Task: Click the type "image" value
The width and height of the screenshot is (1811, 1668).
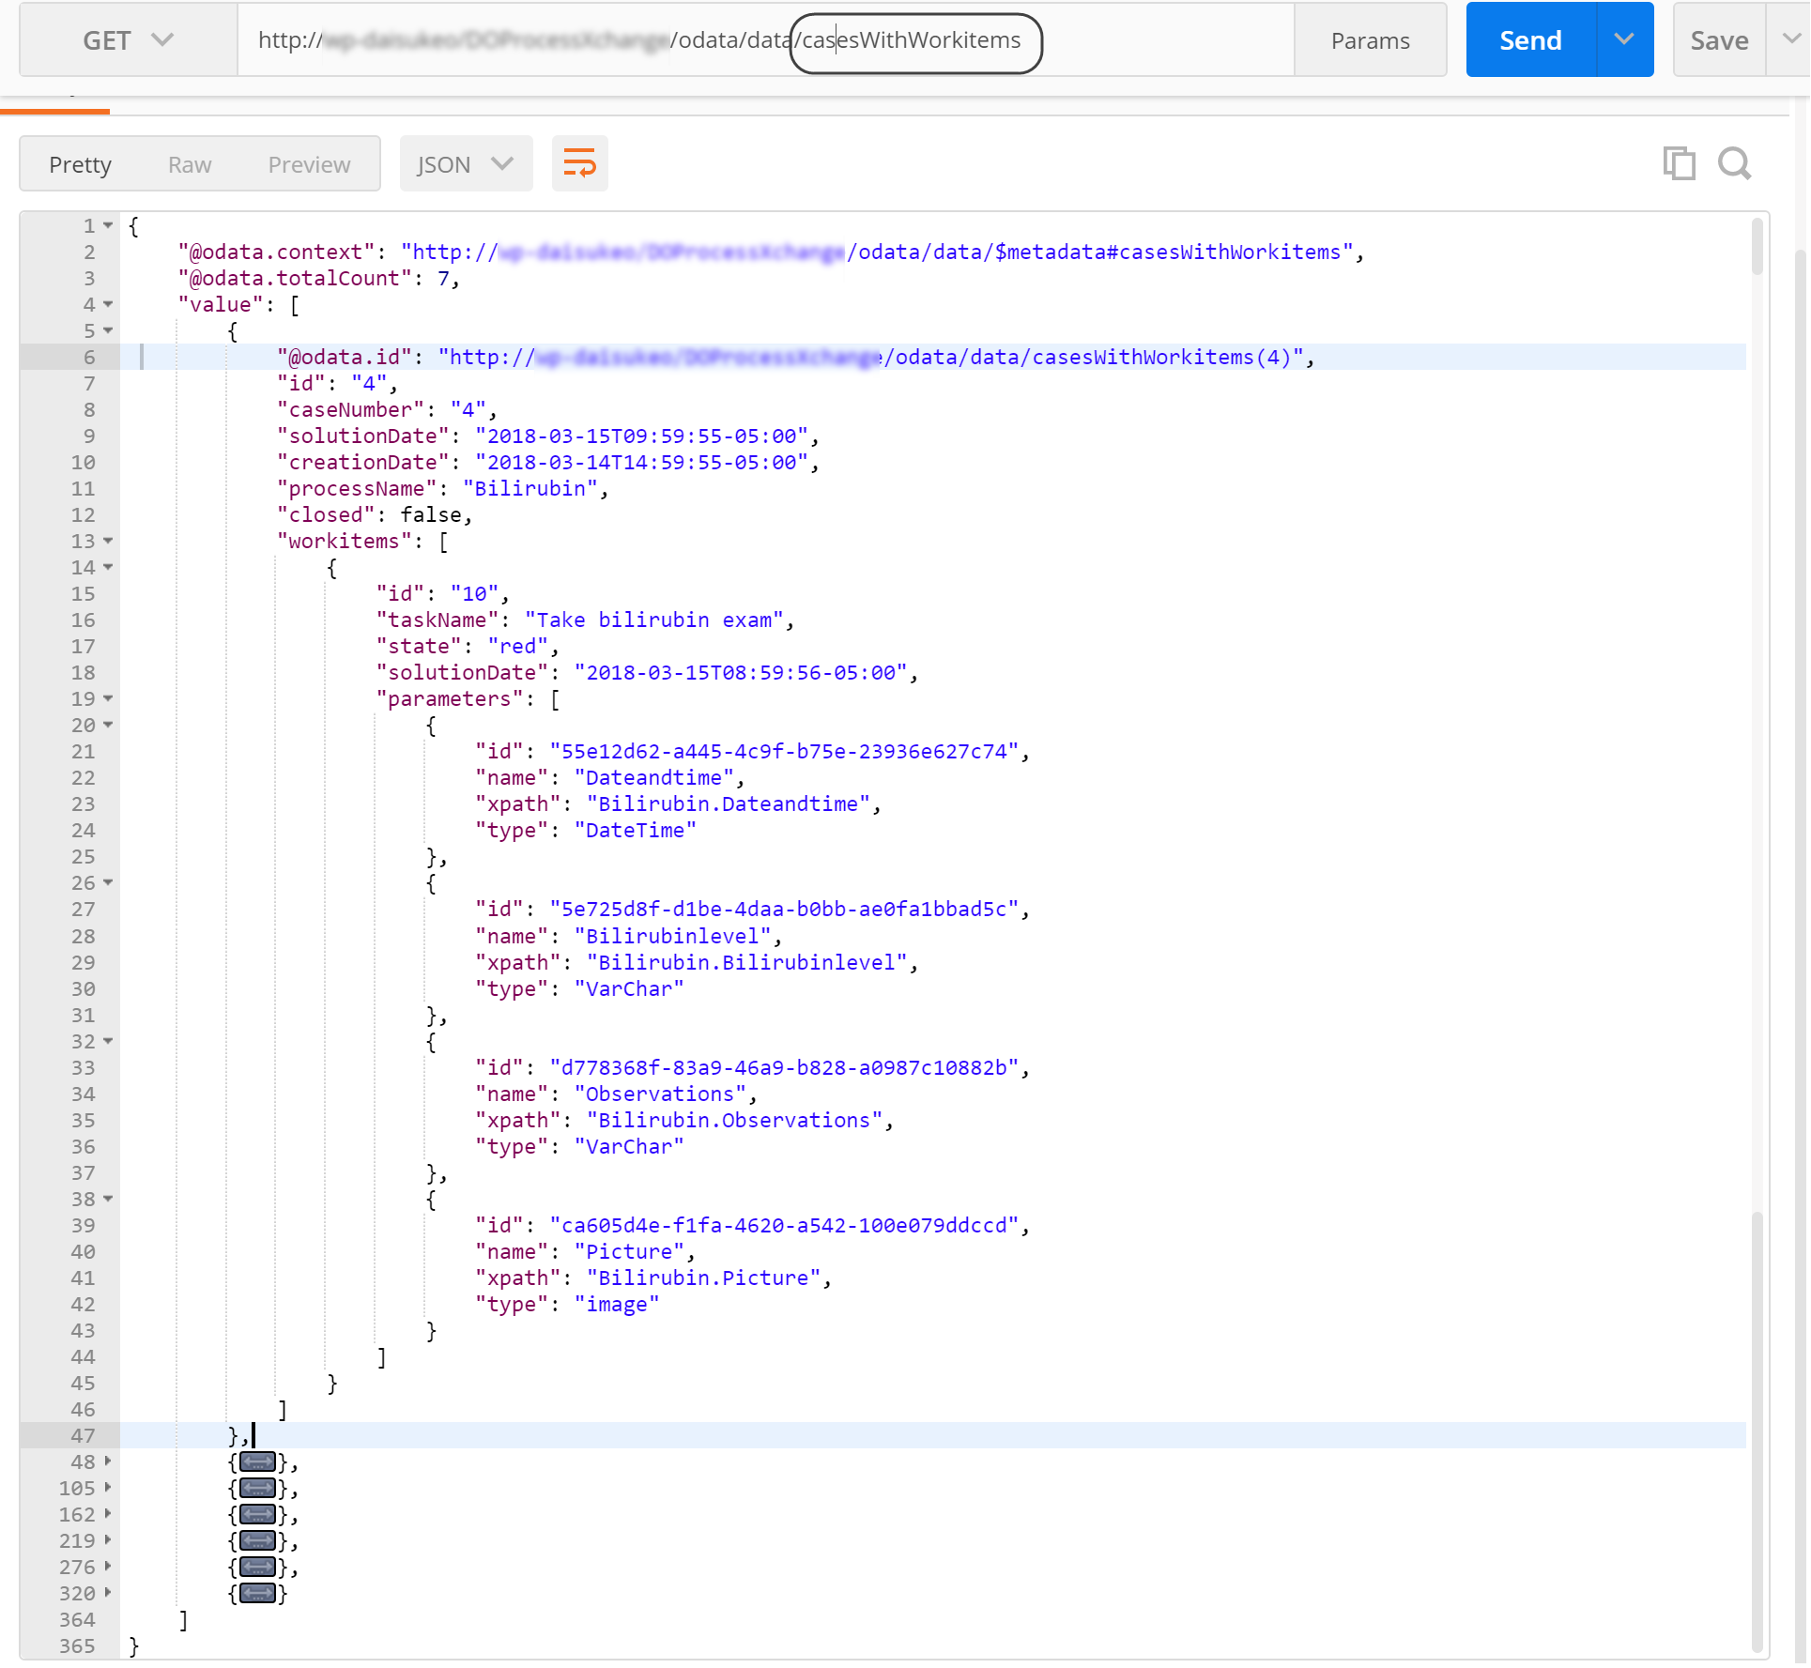Action: click(617, 1304)
